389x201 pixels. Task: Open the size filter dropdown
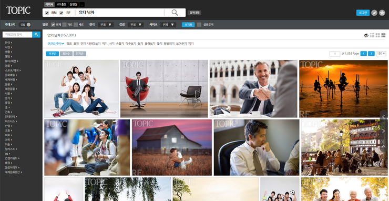168,25
